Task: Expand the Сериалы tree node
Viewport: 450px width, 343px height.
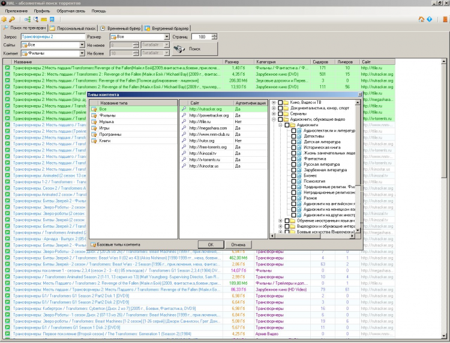Action: 274,114
